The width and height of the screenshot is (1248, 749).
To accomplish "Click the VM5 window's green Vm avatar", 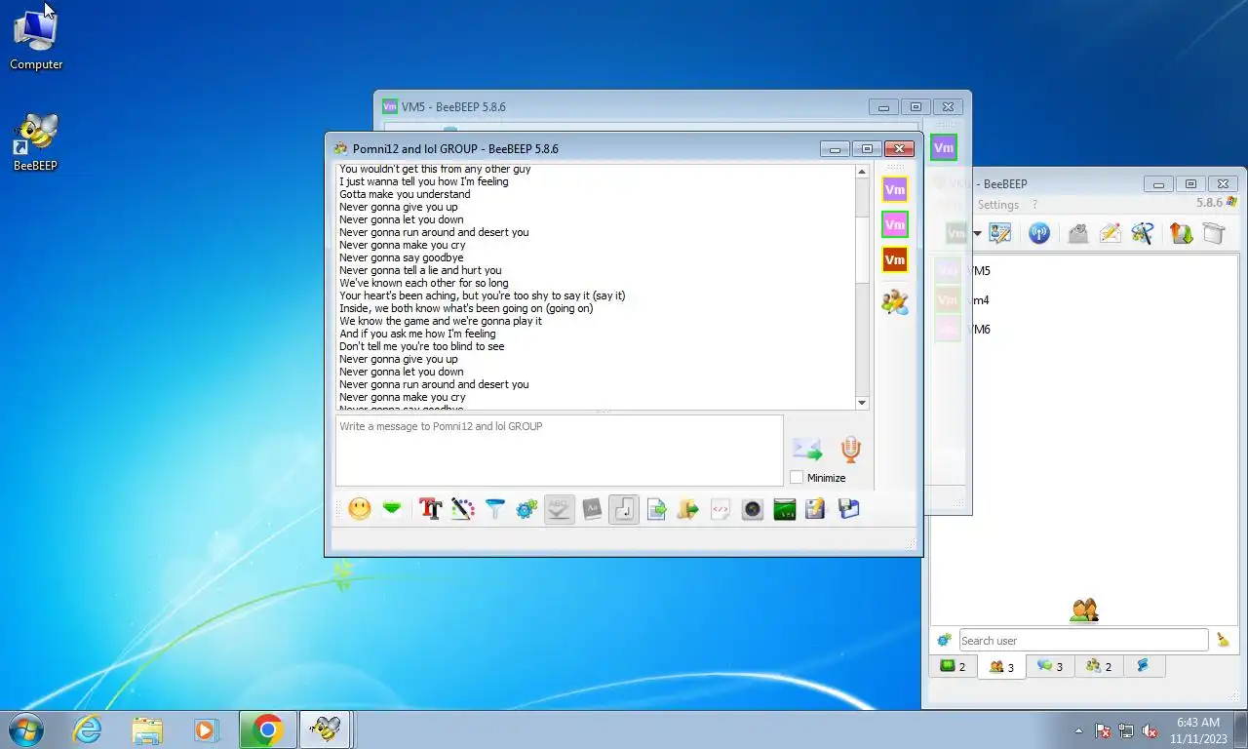I will 943,148.
